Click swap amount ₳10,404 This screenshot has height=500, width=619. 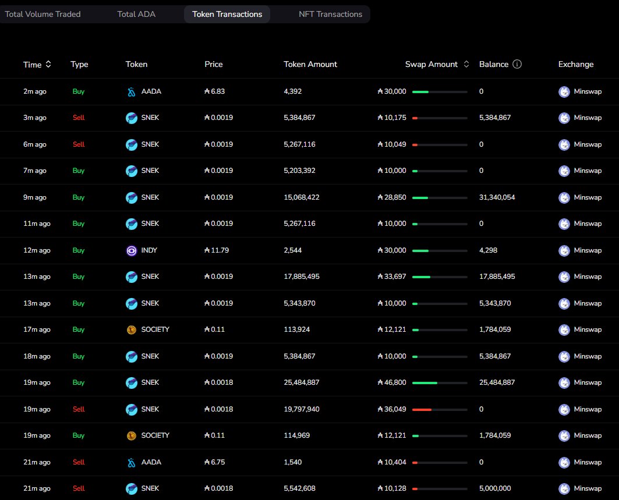392,462
